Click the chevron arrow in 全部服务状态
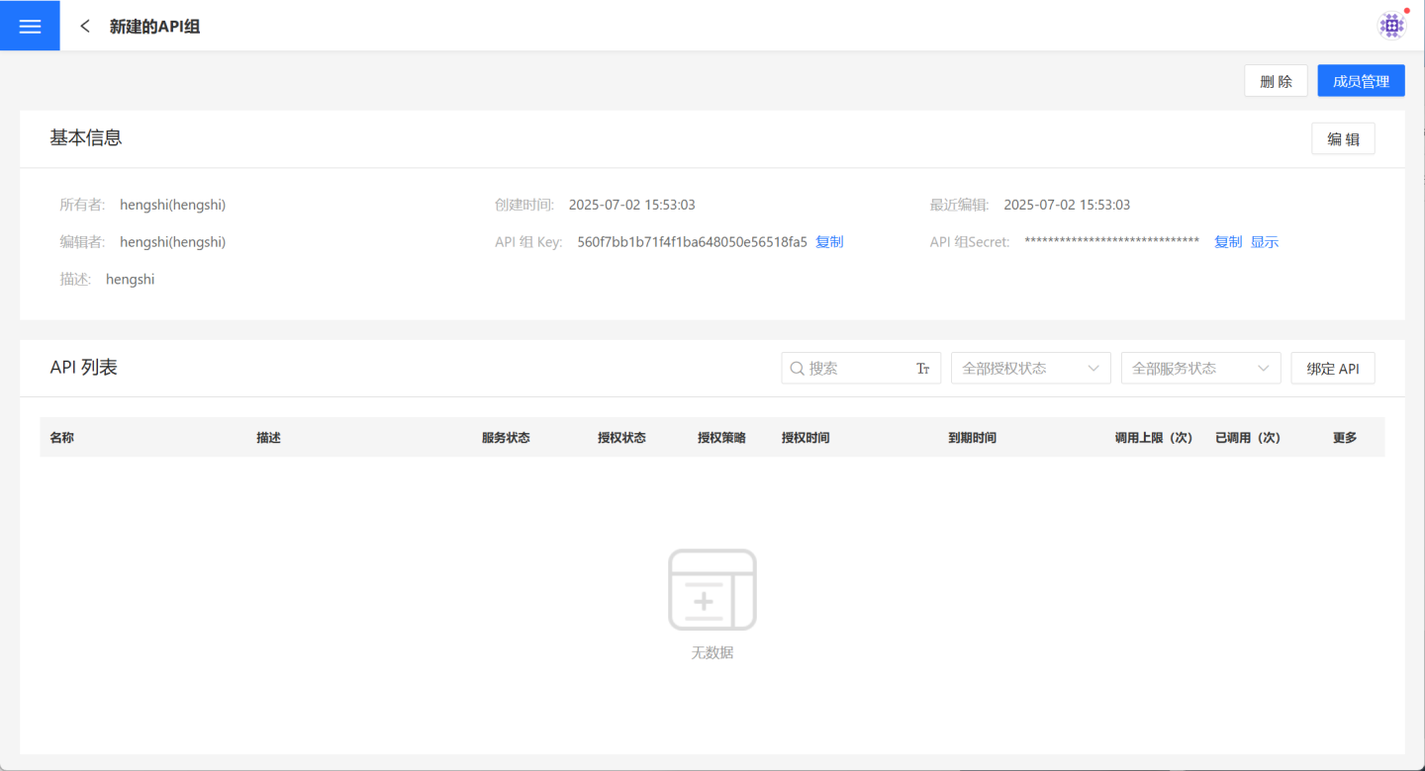 [x=1263, y=369]
